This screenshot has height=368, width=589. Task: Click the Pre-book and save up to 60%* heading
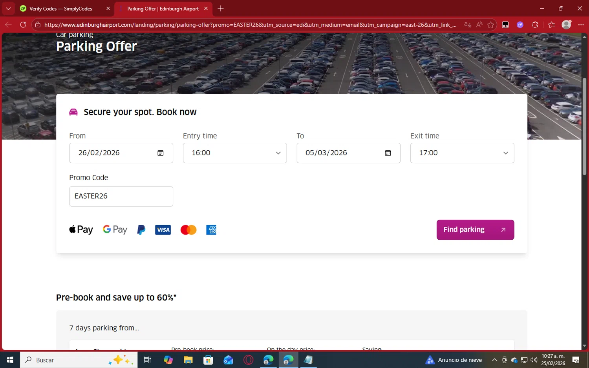116,298
